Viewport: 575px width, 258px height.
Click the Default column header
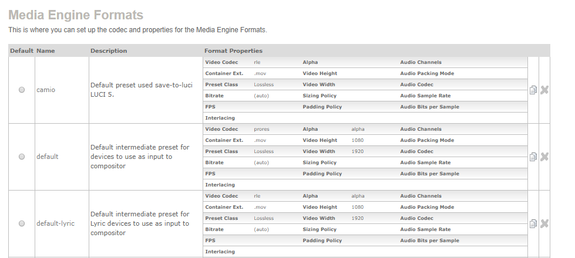22,51
